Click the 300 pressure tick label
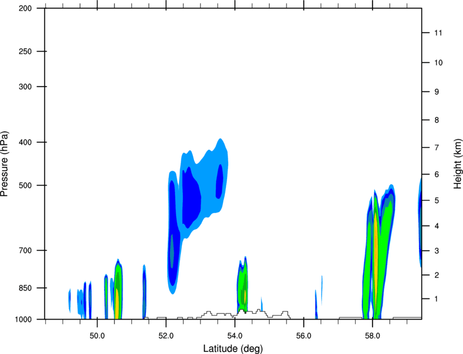The width and height of the screenshot is (463, 354). click(25, 87)
